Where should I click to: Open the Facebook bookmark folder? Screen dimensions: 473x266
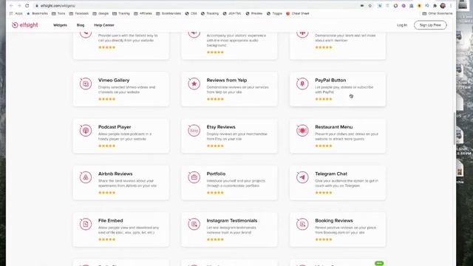79,13
